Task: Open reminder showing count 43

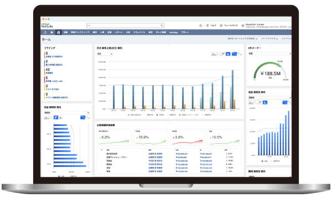Action: tap(49, 71)
